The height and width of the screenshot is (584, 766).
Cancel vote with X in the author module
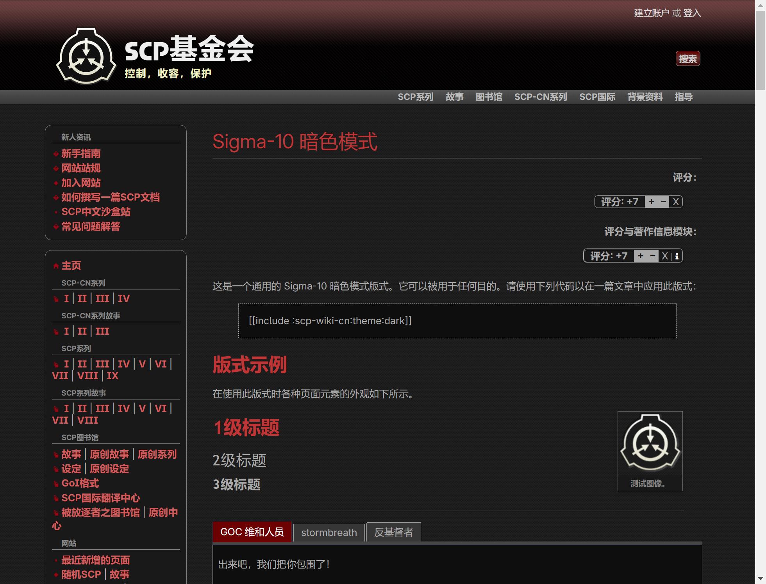[664, 256]
